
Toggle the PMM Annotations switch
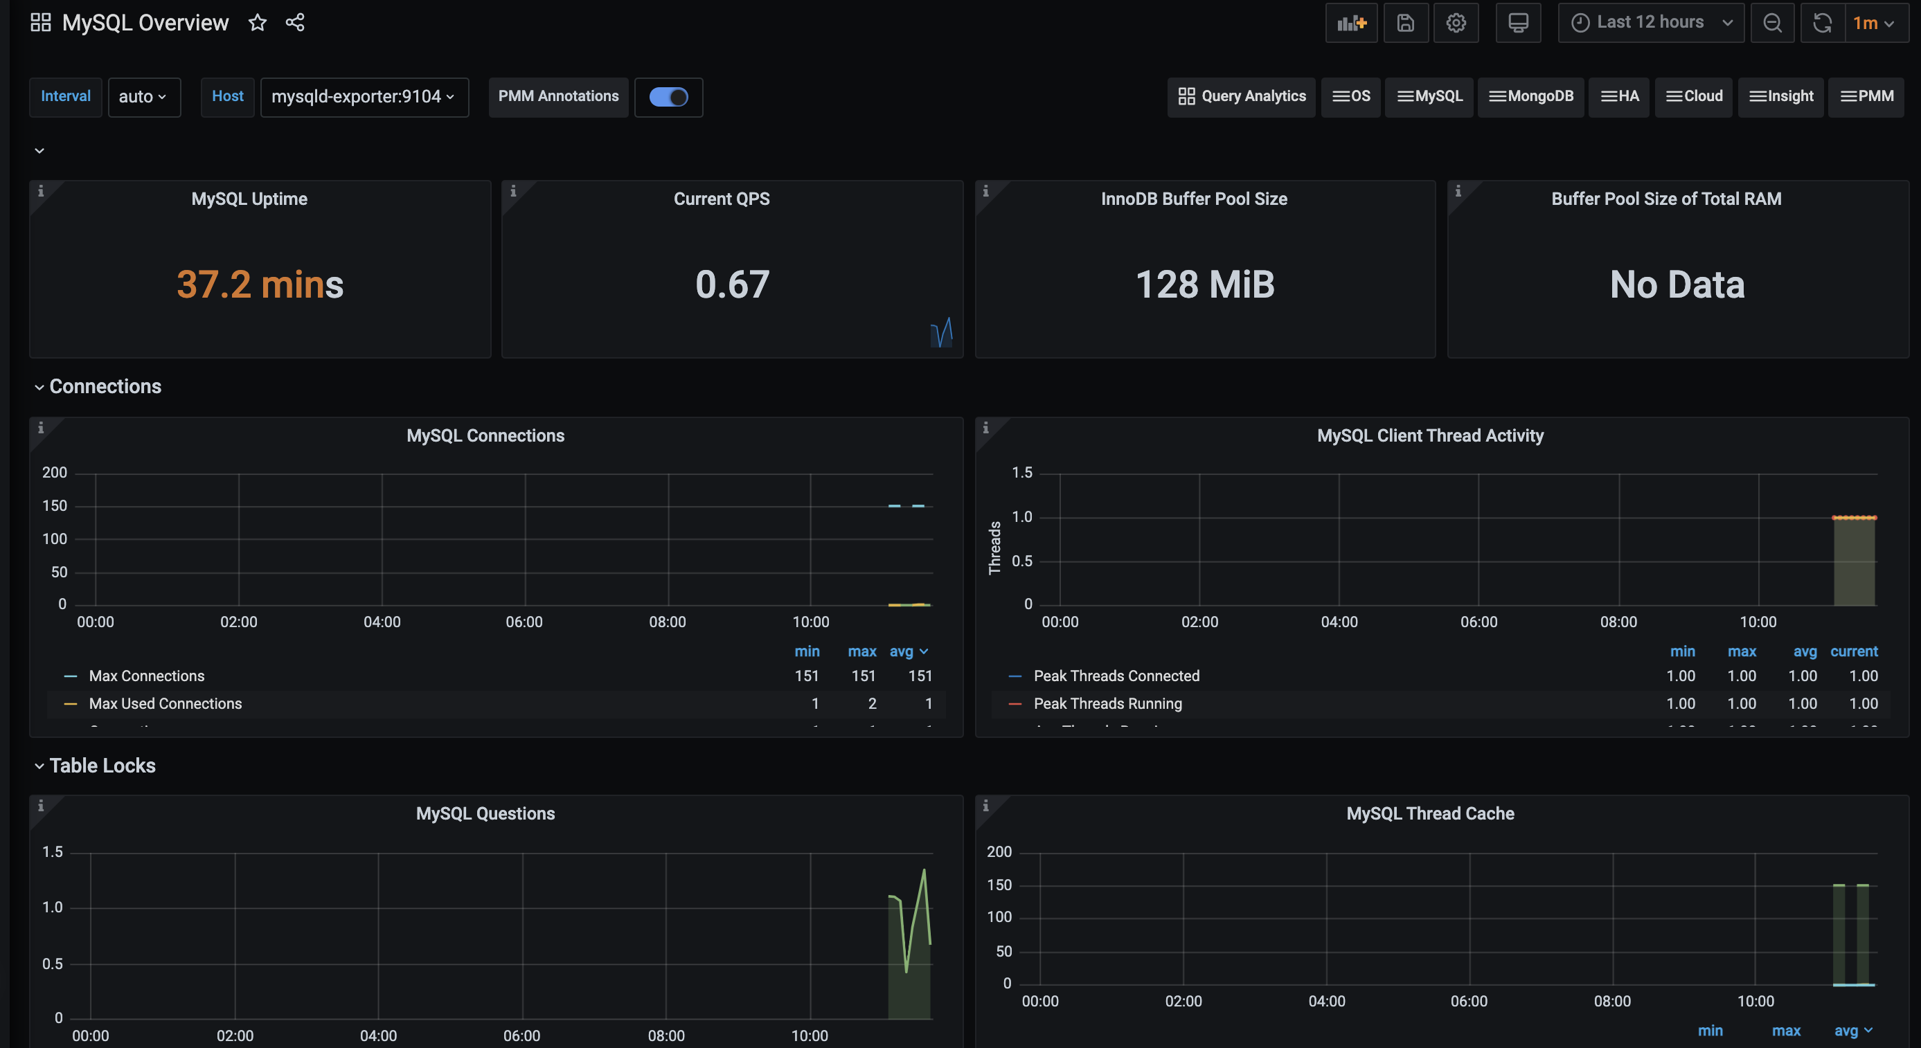pyautogui.click(x=669, y=97)
